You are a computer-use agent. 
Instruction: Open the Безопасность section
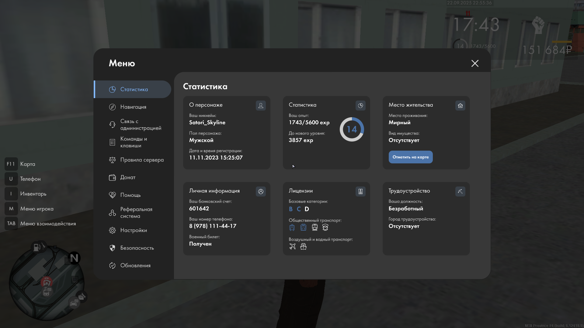click(137, 248)
